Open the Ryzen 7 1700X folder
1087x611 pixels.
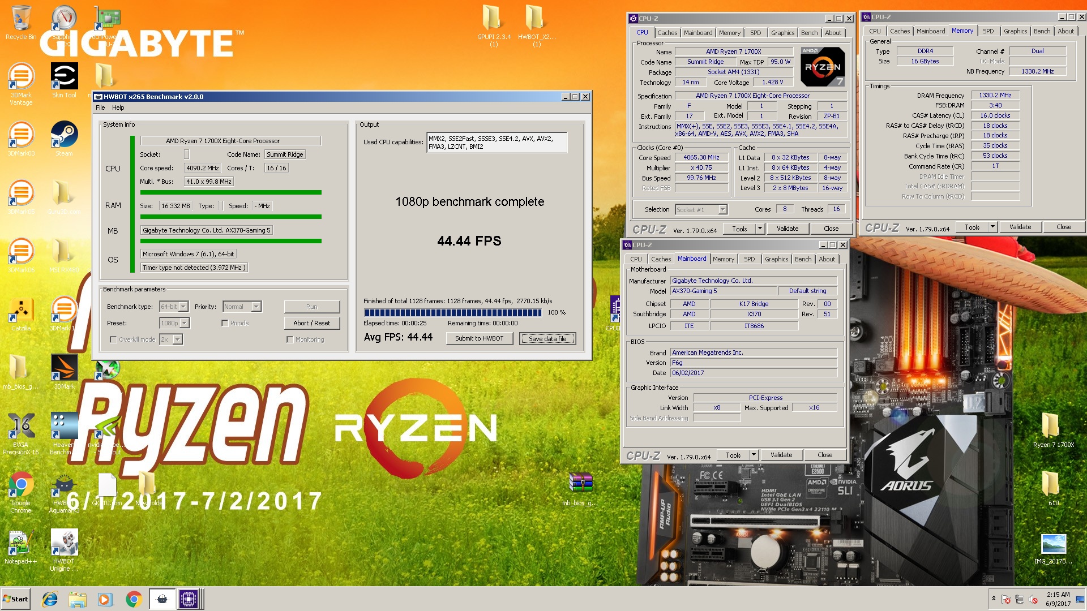tap(1053, 430)
